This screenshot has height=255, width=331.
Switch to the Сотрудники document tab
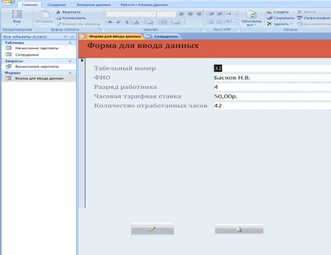pos(162,36)
